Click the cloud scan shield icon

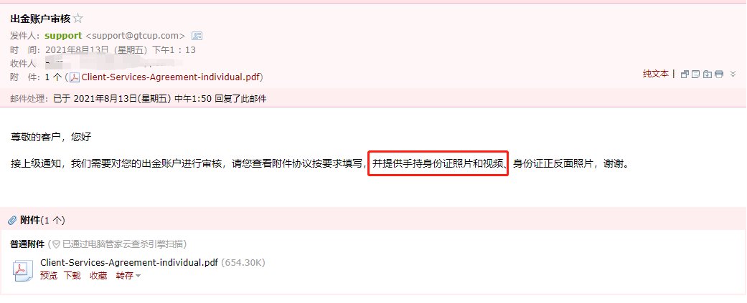point(56,244)
